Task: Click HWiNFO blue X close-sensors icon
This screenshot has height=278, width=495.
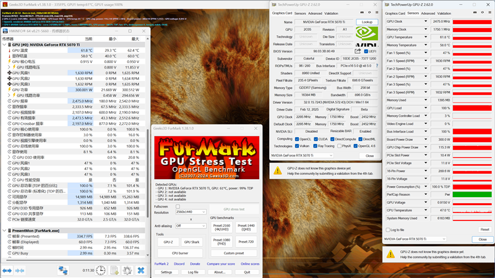Action: tap(141, 270)
